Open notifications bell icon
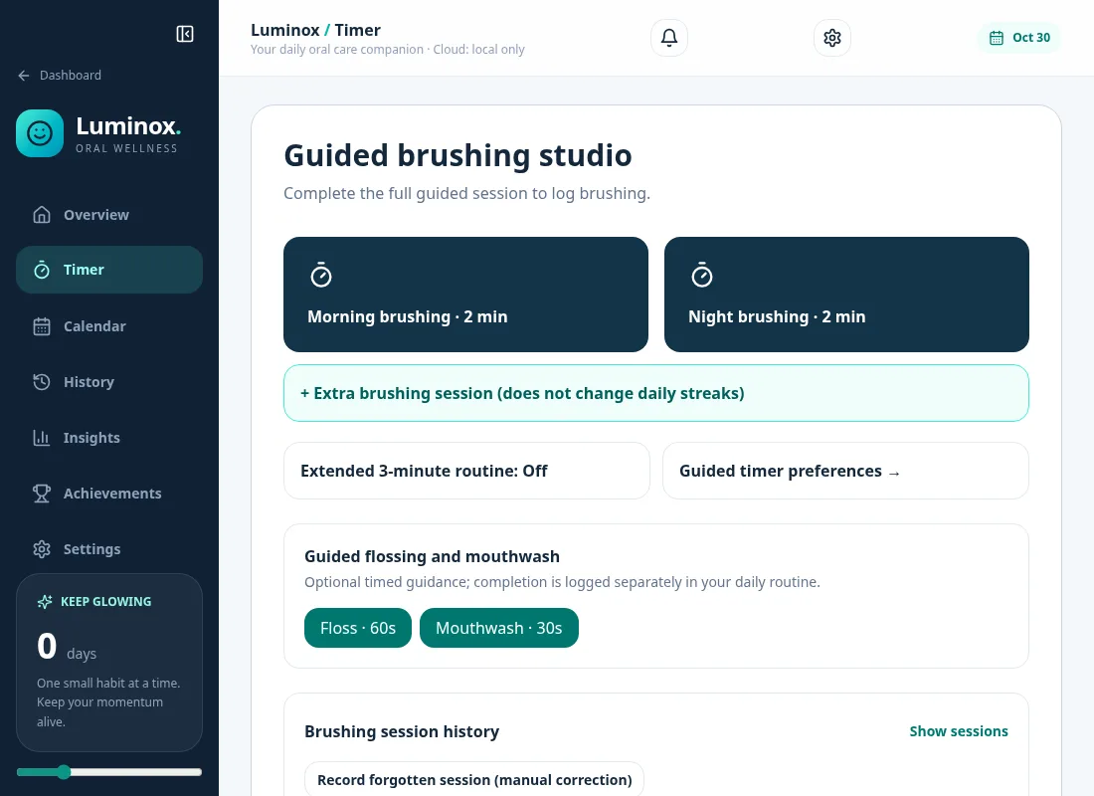 point(669,38)
